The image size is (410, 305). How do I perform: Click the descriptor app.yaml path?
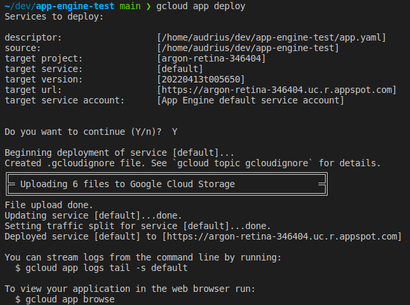[x=271, y=37]
